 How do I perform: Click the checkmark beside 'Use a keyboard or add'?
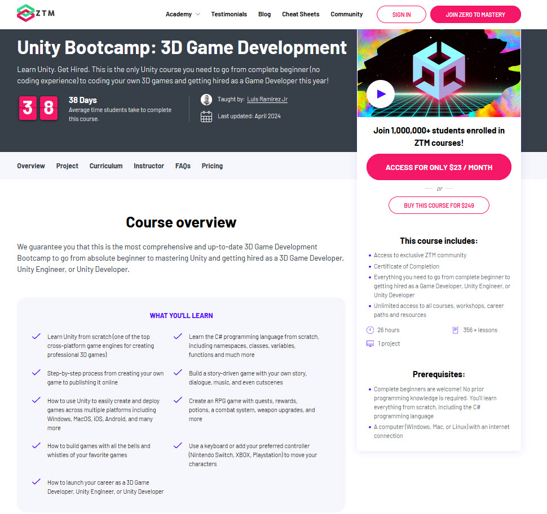(178, 445)
